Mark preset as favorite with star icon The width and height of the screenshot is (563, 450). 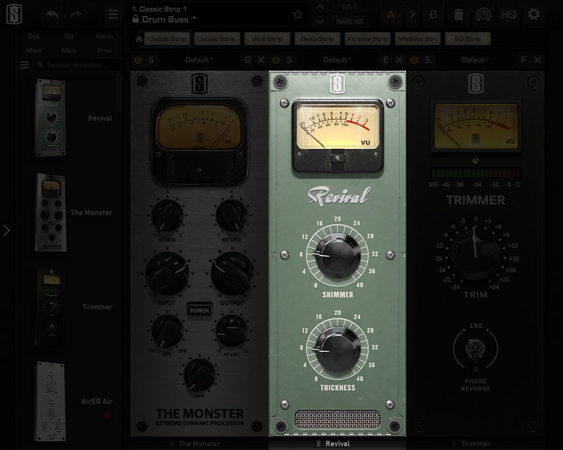298,15
